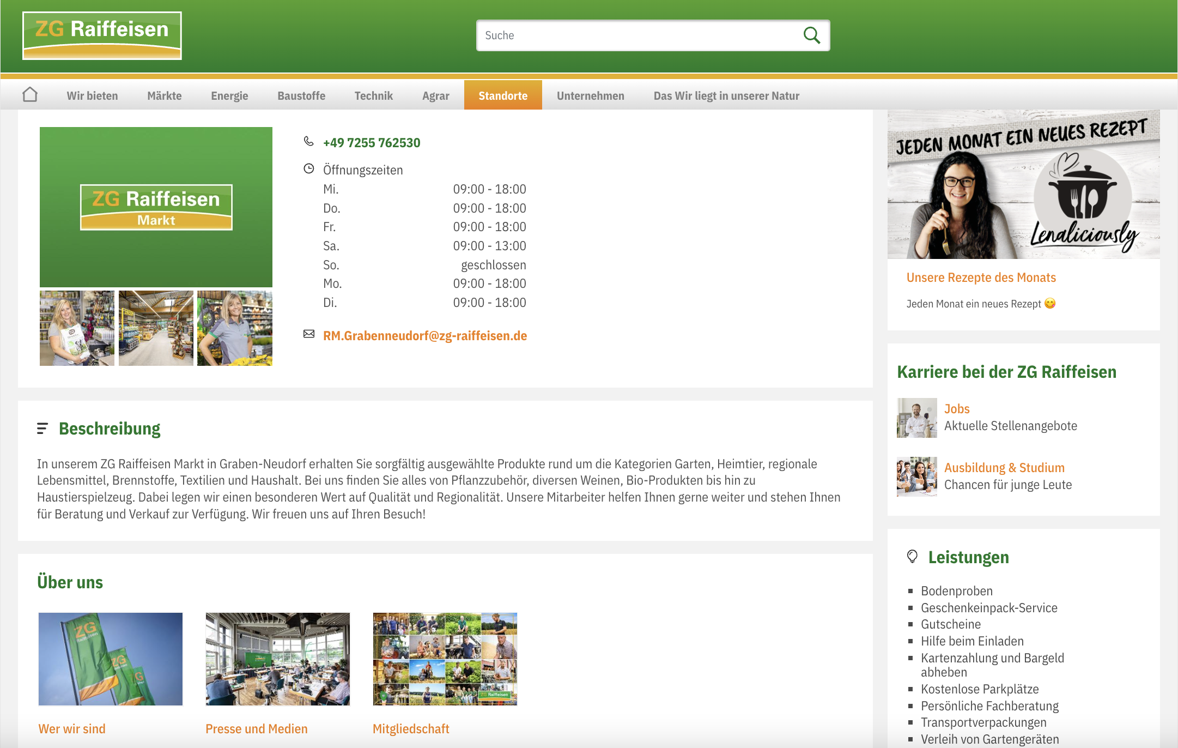
Task: Open the Jobs career link
Action: pos(956,409)
